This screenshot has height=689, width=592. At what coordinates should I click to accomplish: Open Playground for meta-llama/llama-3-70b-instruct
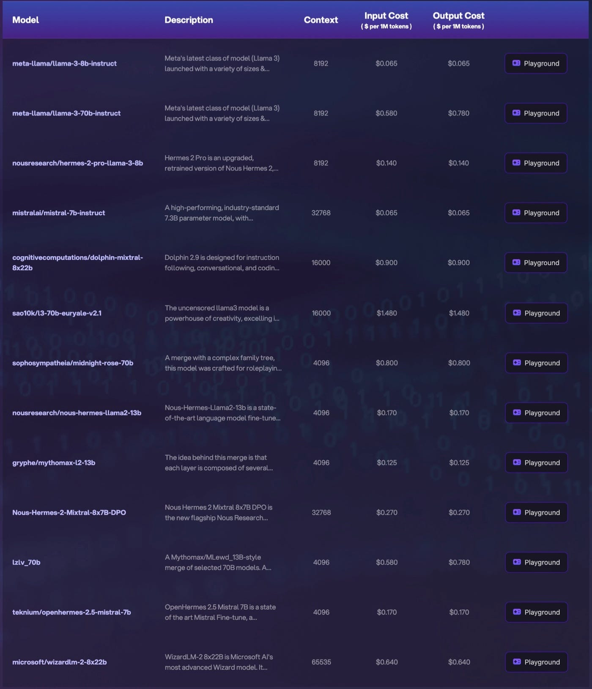[x=536, y=113]
